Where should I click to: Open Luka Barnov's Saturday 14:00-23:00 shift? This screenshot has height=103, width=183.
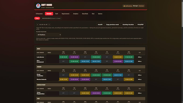pos(118,57)
